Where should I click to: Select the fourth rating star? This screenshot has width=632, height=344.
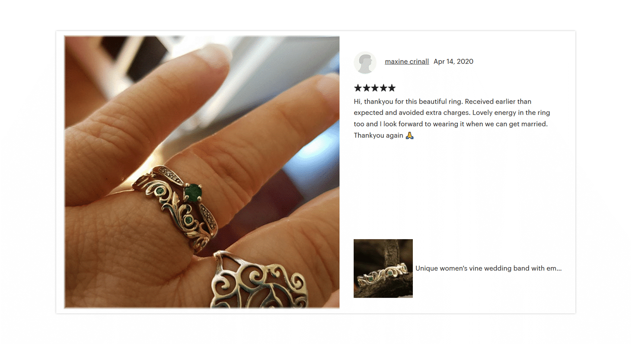point(383,88)
